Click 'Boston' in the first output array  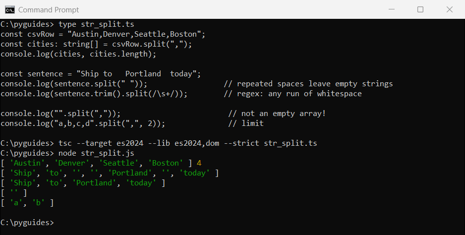coord(165,163)
